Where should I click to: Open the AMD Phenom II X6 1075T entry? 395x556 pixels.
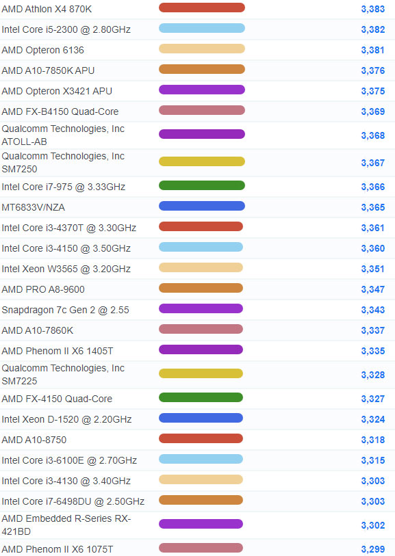(57, 549)
